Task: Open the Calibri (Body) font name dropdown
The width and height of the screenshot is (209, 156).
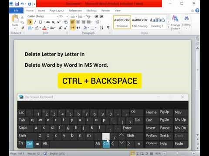Action: (57, 16)
